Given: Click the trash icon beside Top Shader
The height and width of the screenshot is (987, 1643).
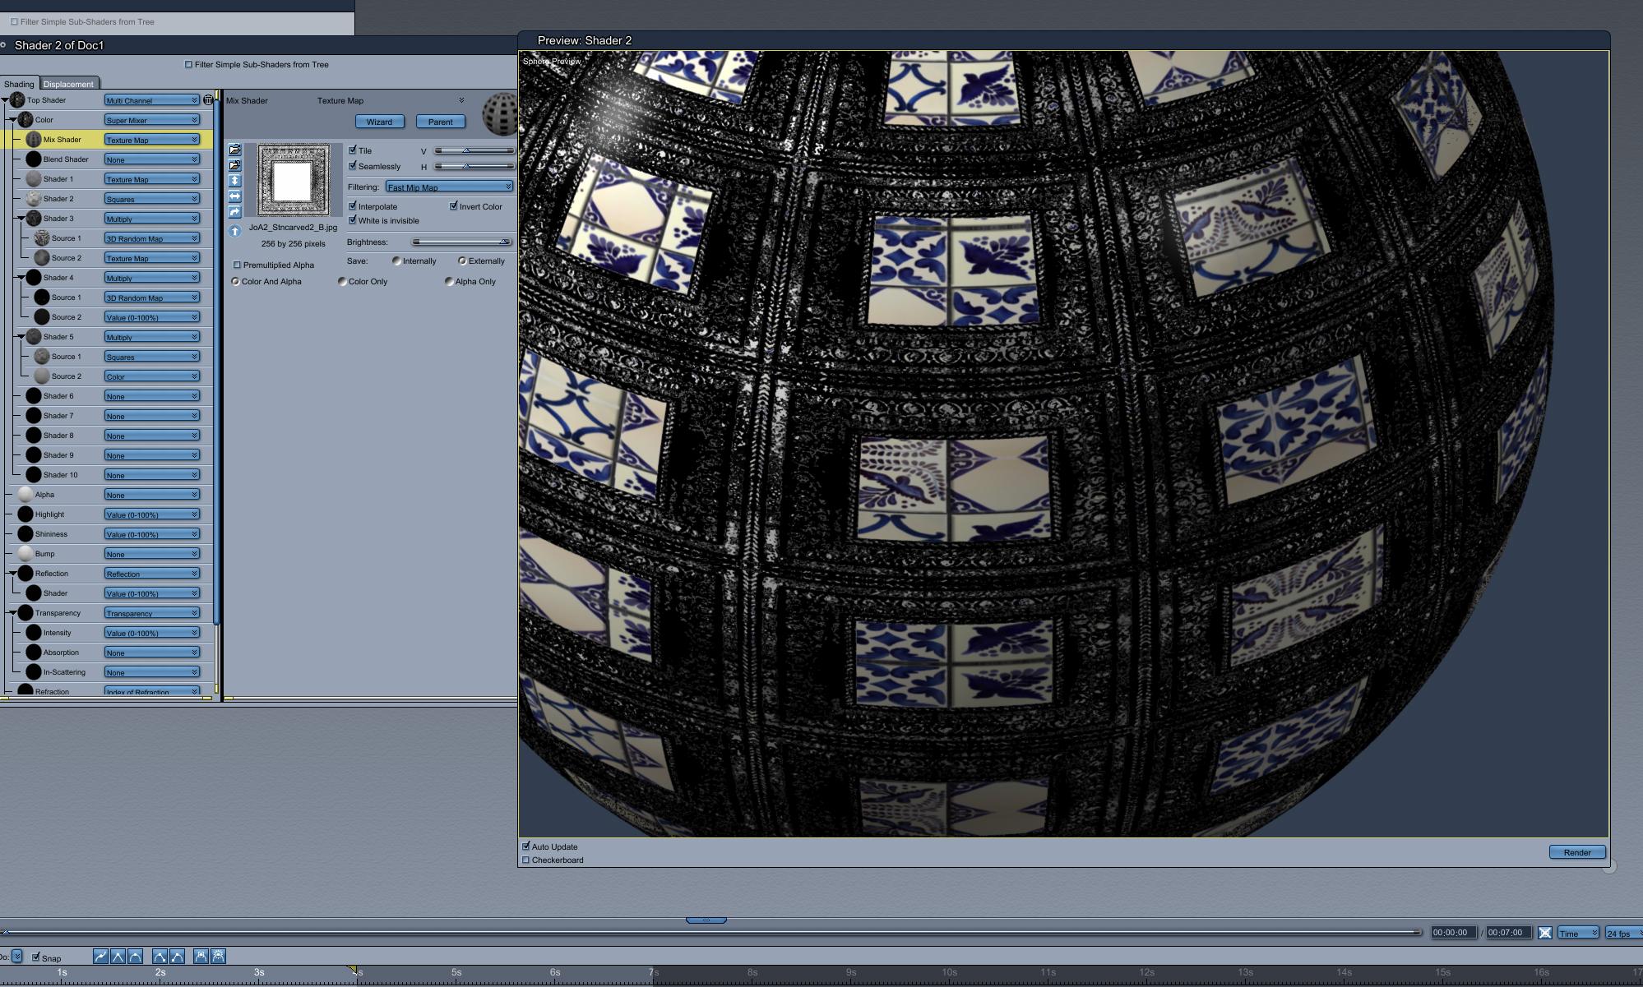Looking at the screenshot, I should click(208, 99).
